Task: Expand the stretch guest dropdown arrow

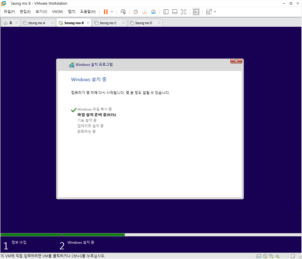Action: pyautogui.click(x=215, y=12)
